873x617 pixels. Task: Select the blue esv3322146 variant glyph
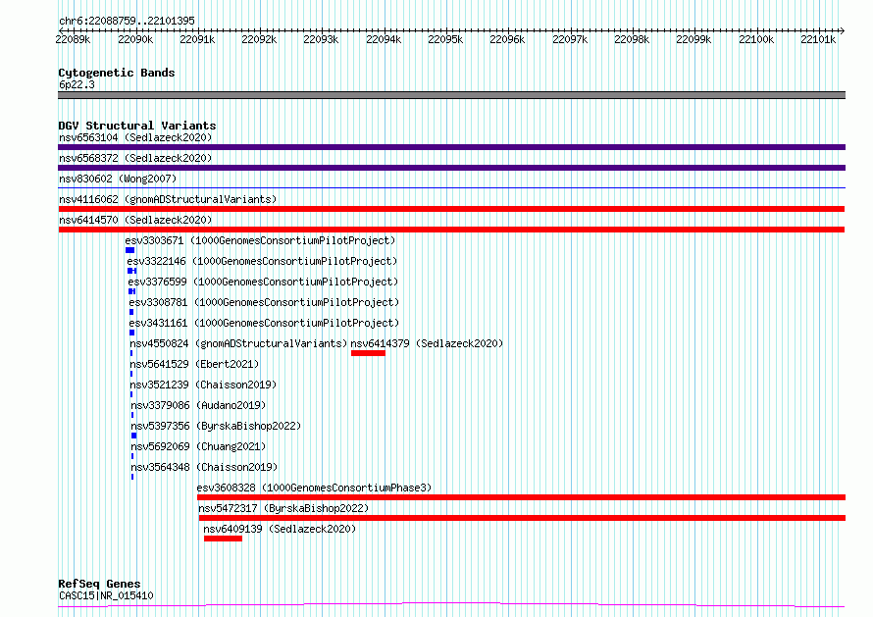coord(132,271)
